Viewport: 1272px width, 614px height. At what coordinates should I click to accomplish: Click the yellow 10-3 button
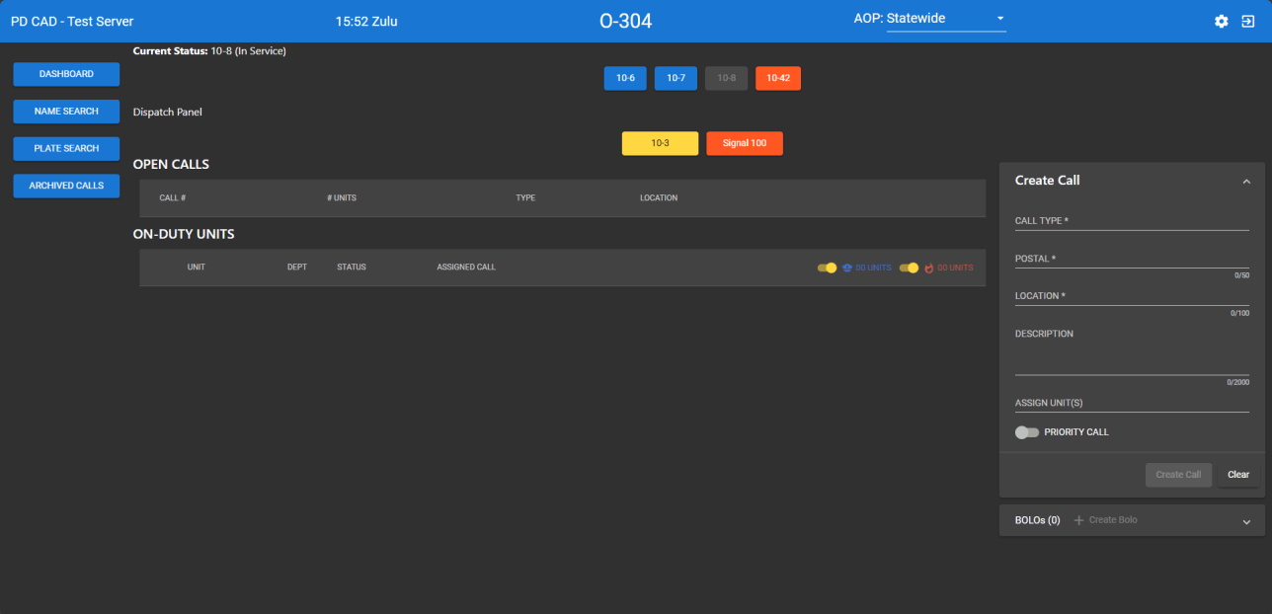point(659,143)
